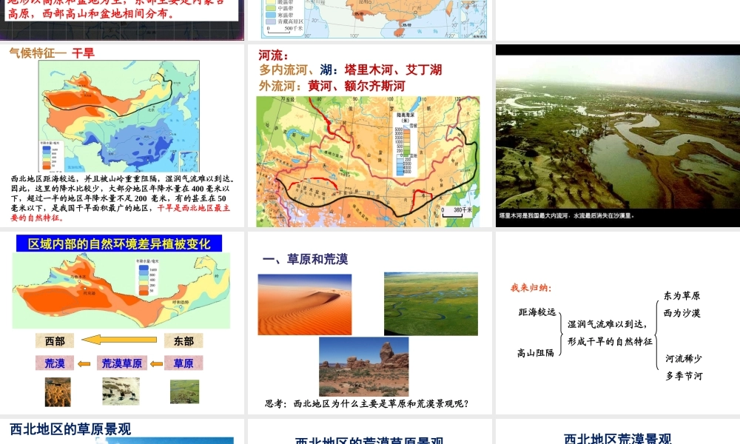740x444 pixels.
Task: Click small arrow between 荒漠草原 and 草原
Action: (156, 363)
